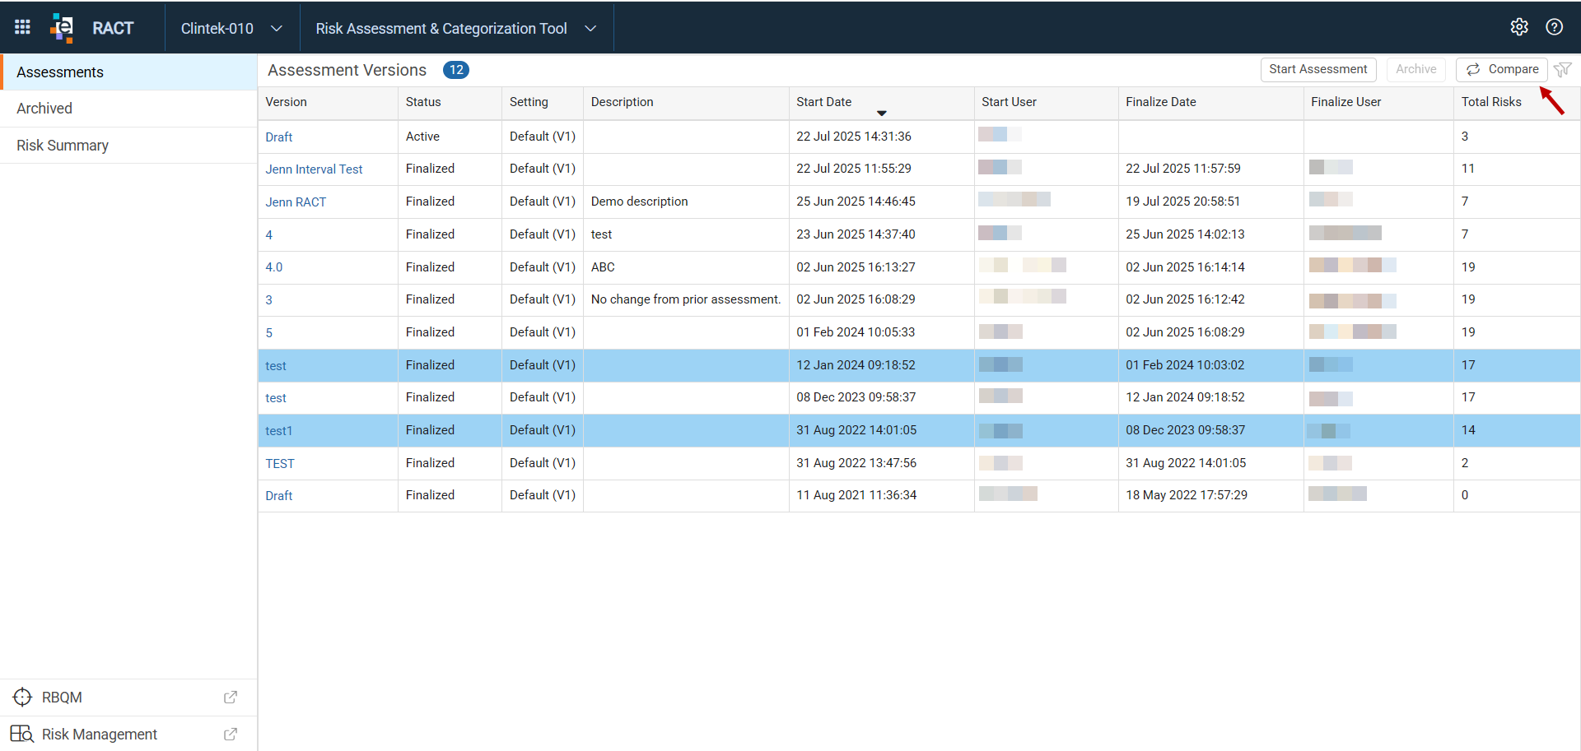
Task: Sort by Status column header
Action: (450, 103)
